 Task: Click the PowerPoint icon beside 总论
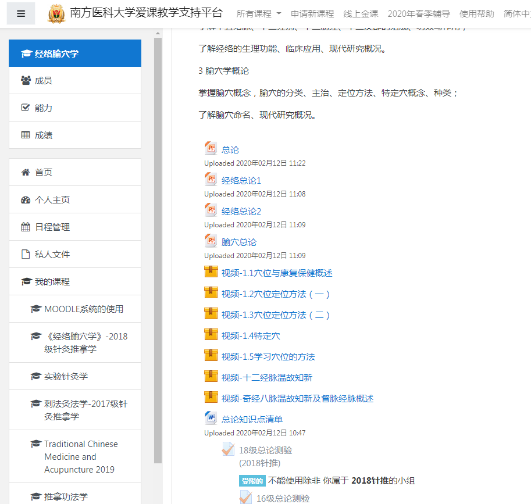point(211,149)
